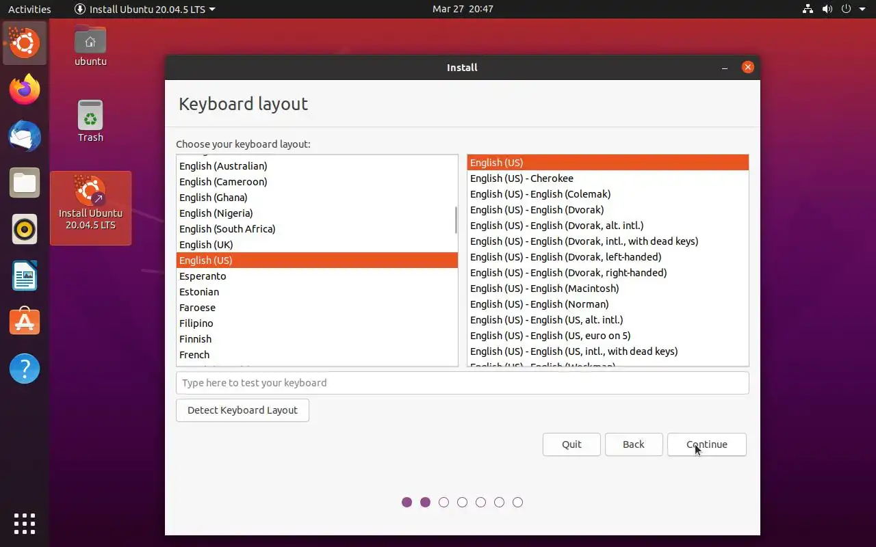This screenshot has height=547, width=876.
Task: Open the ubuntu home folder desktop icon
Action: point(90,46)
